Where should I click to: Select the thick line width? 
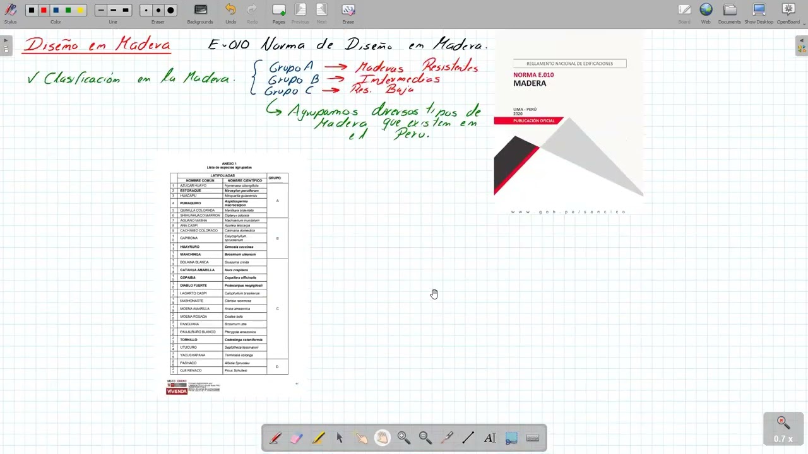click(x=125, y=10)
